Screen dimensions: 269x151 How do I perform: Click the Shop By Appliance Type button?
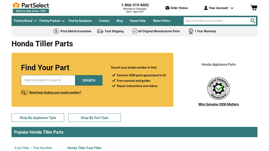(x=38, y=118)
